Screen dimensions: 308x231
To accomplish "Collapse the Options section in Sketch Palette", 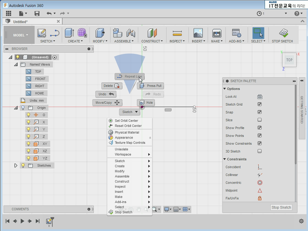I will [224, 89].
